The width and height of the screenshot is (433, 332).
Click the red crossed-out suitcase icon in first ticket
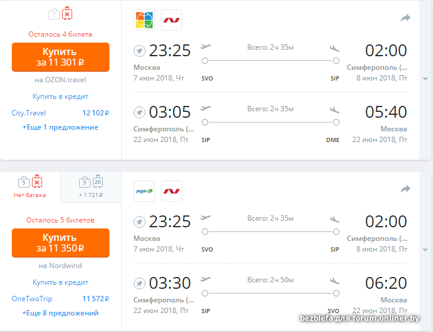(67, 13)
